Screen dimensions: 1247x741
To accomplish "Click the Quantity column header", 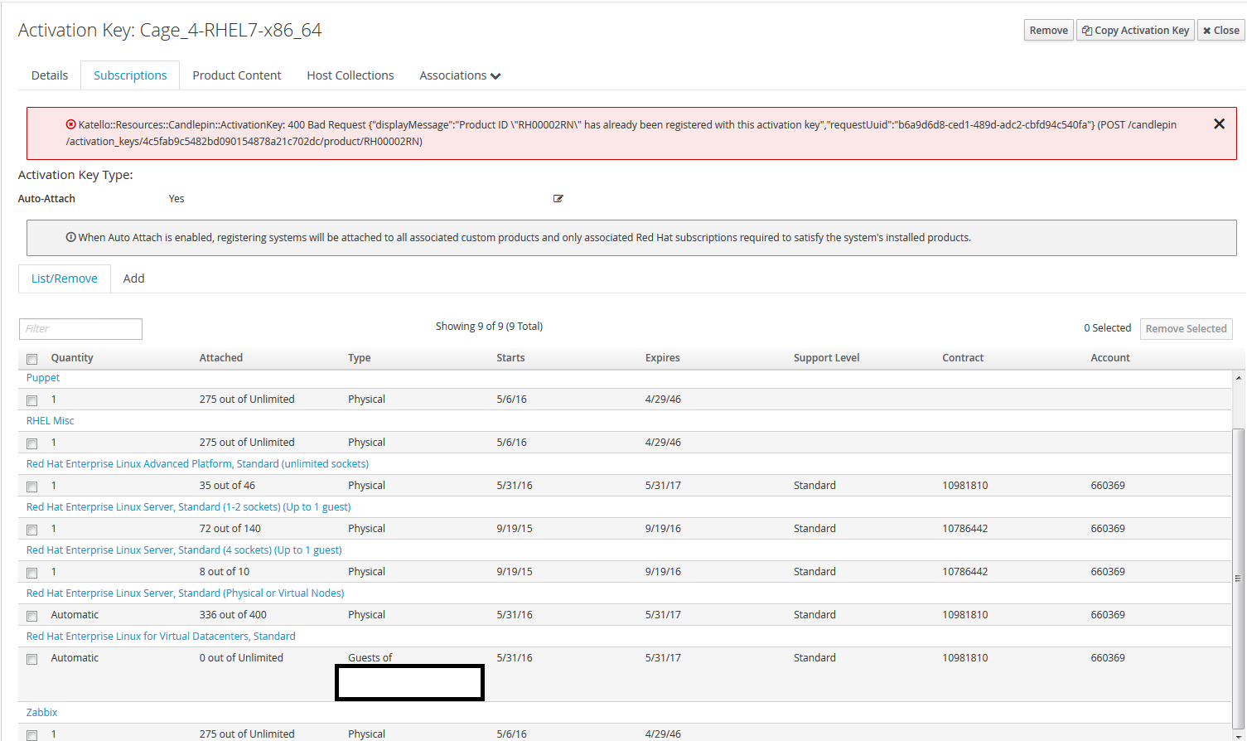I will click(72, 358).
